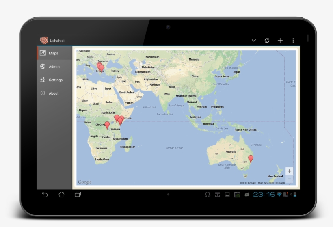333x227 pixels.
Task: Open the three-dot overflow menu
Action: 293,40
